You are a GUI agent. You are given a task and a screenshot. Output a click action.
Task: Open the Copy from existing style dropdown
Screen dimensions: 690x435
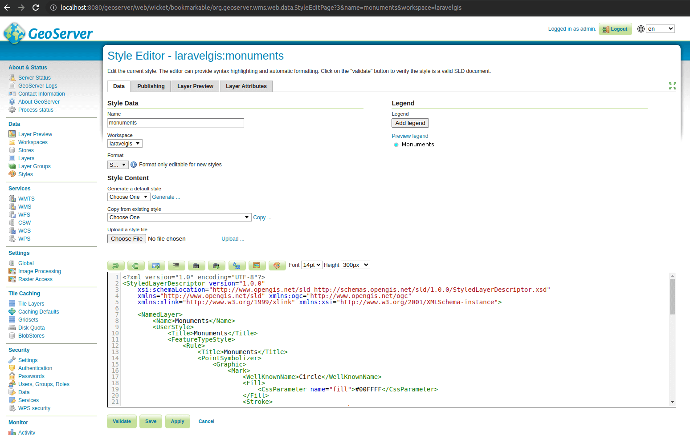(x=179, y=217)
